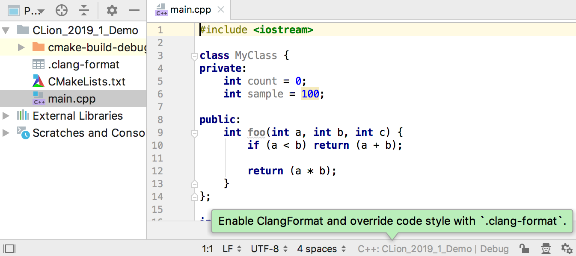576x256 pixels.
Task: Click the public: access specifier
Action: click(x=220, y=120)
